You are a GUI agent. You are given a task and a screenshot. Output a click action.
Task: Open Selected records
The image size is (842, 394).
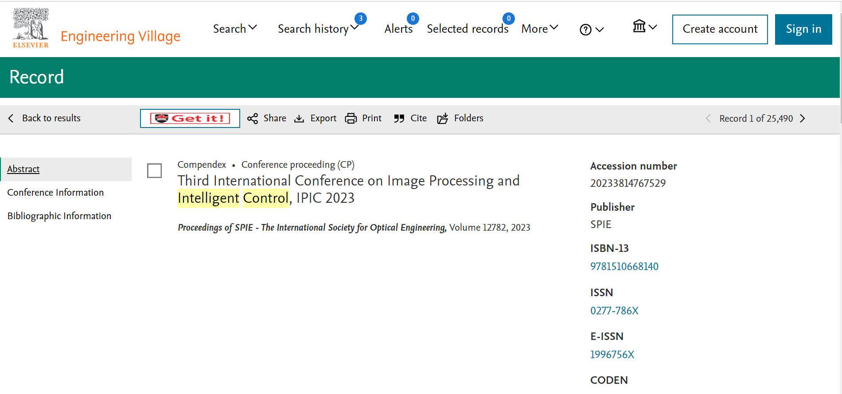[x=468, y=29]
